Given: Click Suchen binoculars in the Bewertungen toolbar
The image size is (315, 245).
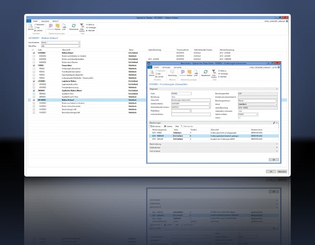Looking at the screenshot, I should (166, 126).
